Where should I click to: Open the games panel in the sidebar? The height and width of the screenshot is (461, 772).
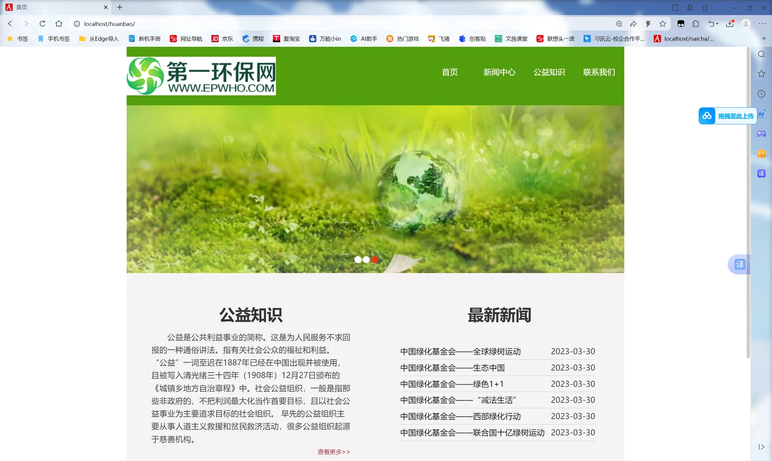pos(761,134)
